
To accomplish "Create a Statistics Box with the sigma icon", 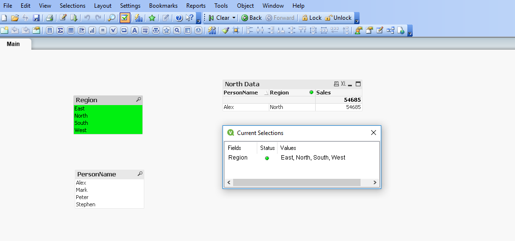I will point(60,30).
